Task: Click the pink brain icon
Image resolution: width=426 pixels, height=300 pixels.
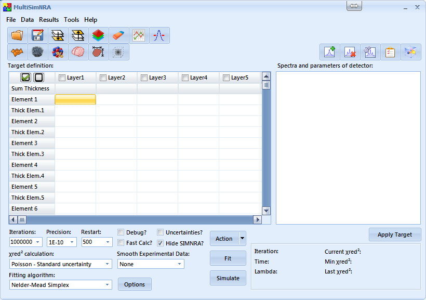Action: pyautogui.click(x=78, y=52)
